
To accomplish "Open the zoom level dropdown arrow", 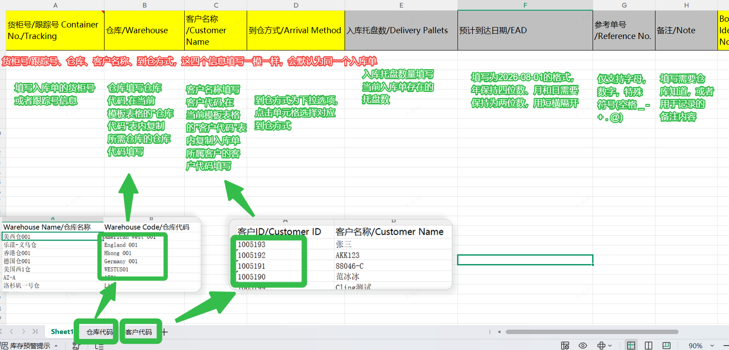I will (712, 346).
